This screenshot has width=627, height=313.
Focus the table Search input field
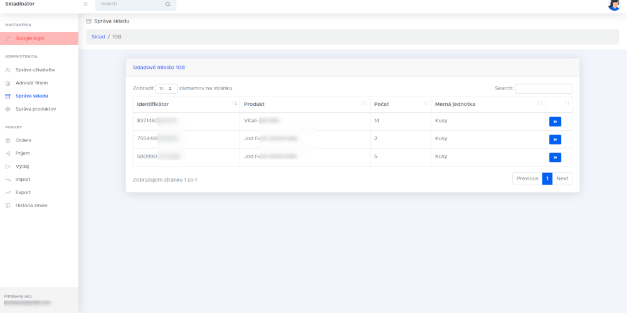point(543,89)
